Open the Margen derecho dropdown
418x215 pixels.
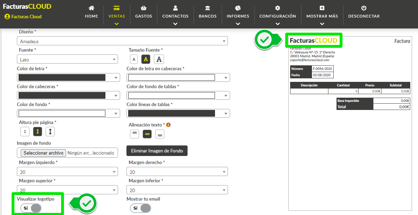click(x=177, y=172)
